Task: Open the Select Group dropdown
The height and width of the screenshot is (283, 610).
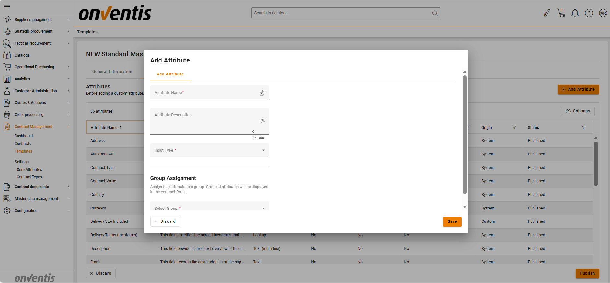Action: coord(209,208)
